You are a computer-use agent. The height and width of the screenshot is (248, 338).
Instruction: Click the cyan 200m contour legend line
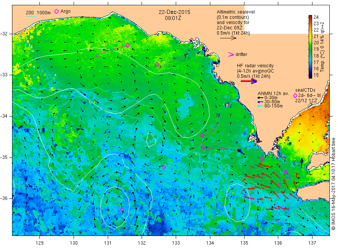[x=31, y=16]
